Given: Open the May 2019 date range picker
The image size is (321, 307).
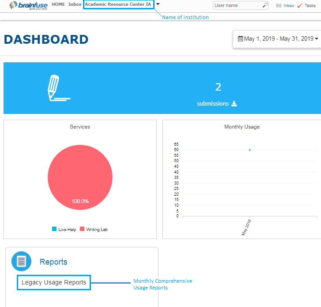Looking at the screenshot, I should pos(278,39).
